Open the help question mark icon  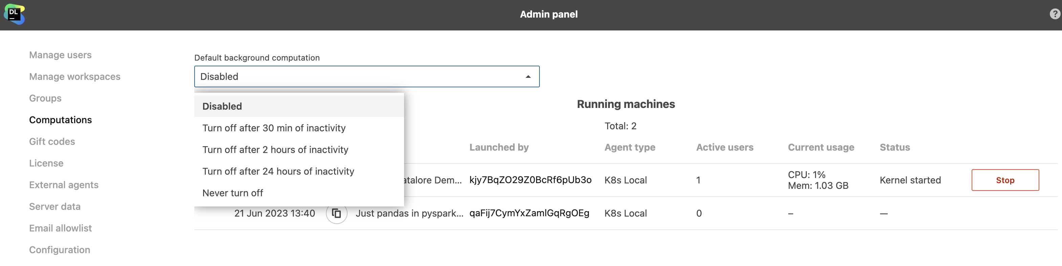click(1054, 15)
